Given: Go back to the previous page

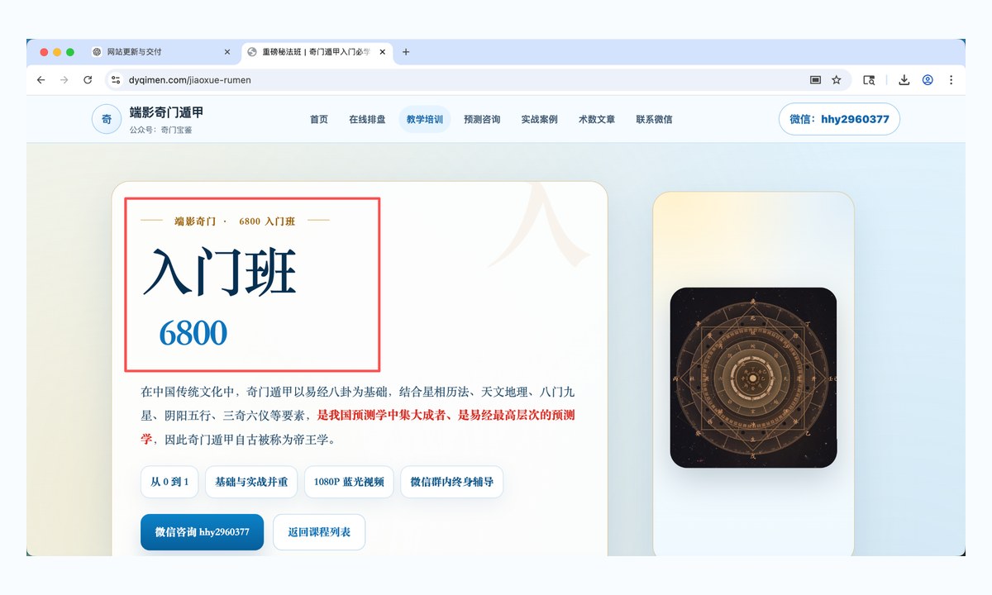Looking at the screenshot, I should (x=41, y=80).
